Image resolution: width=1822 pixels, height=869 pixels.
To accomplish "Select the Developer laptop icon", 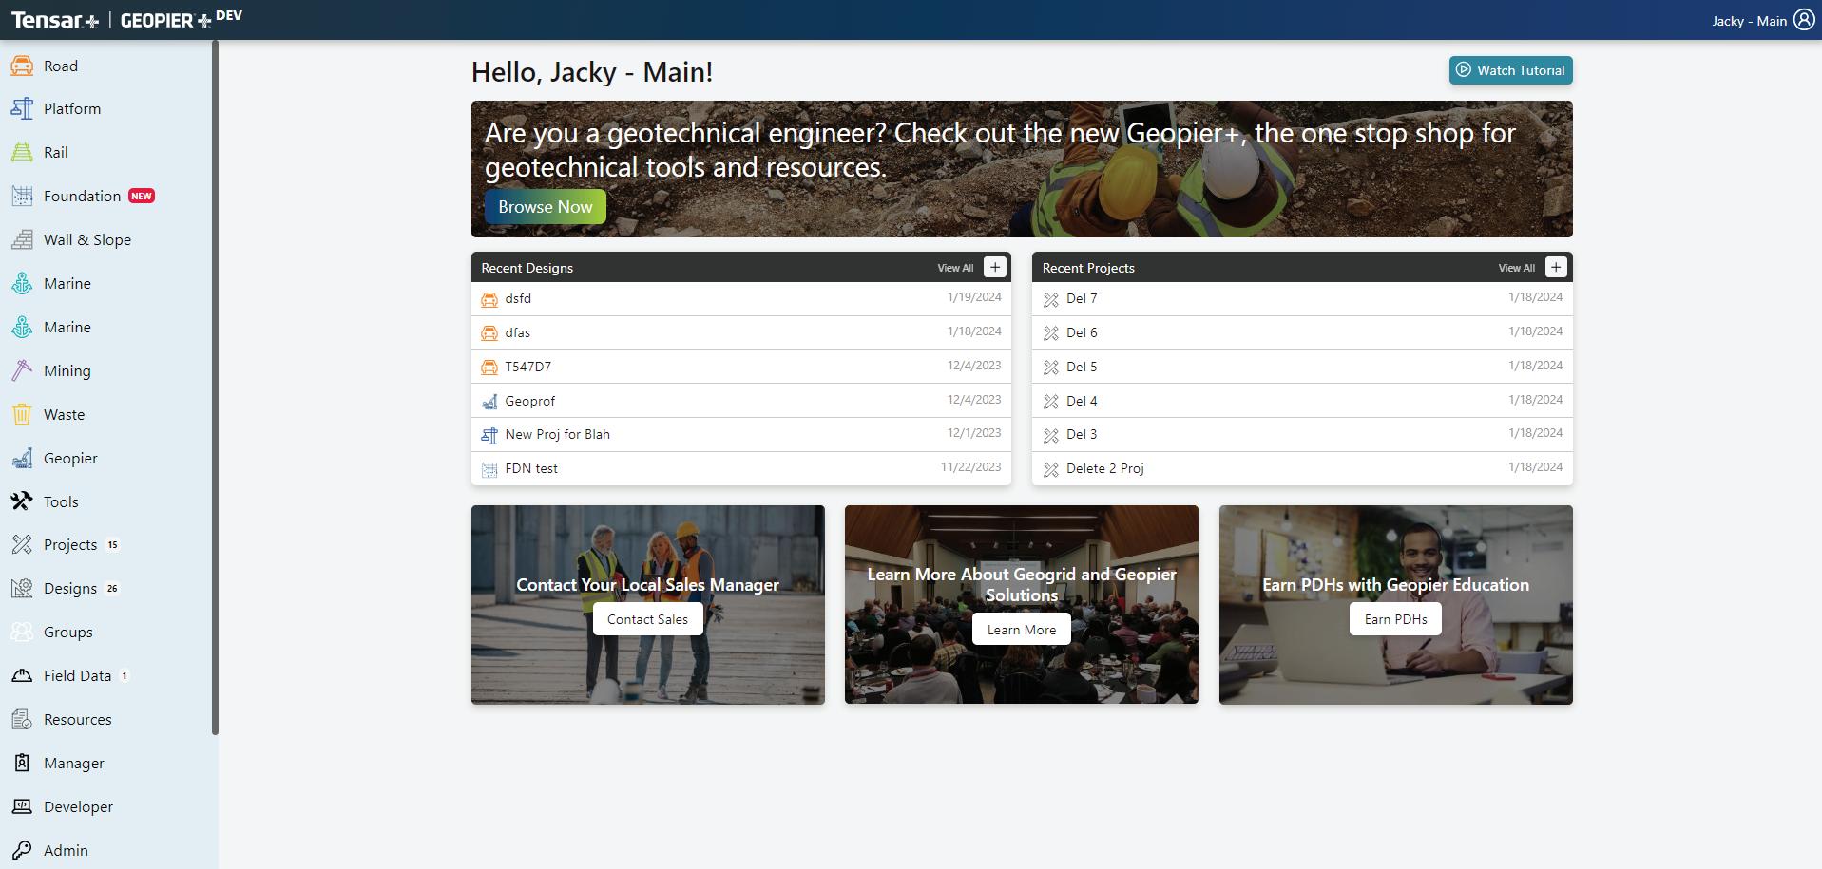I will (x=22, y=806).
